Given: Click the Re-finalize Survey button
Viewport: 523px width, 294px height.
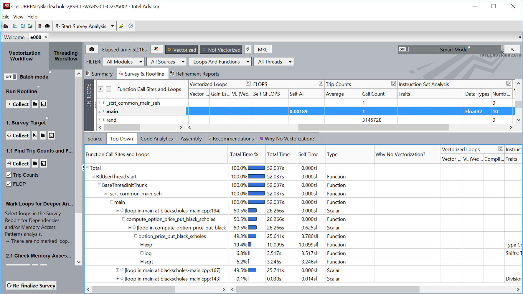Looking at the screenshot, I should (x=31, y=285).
